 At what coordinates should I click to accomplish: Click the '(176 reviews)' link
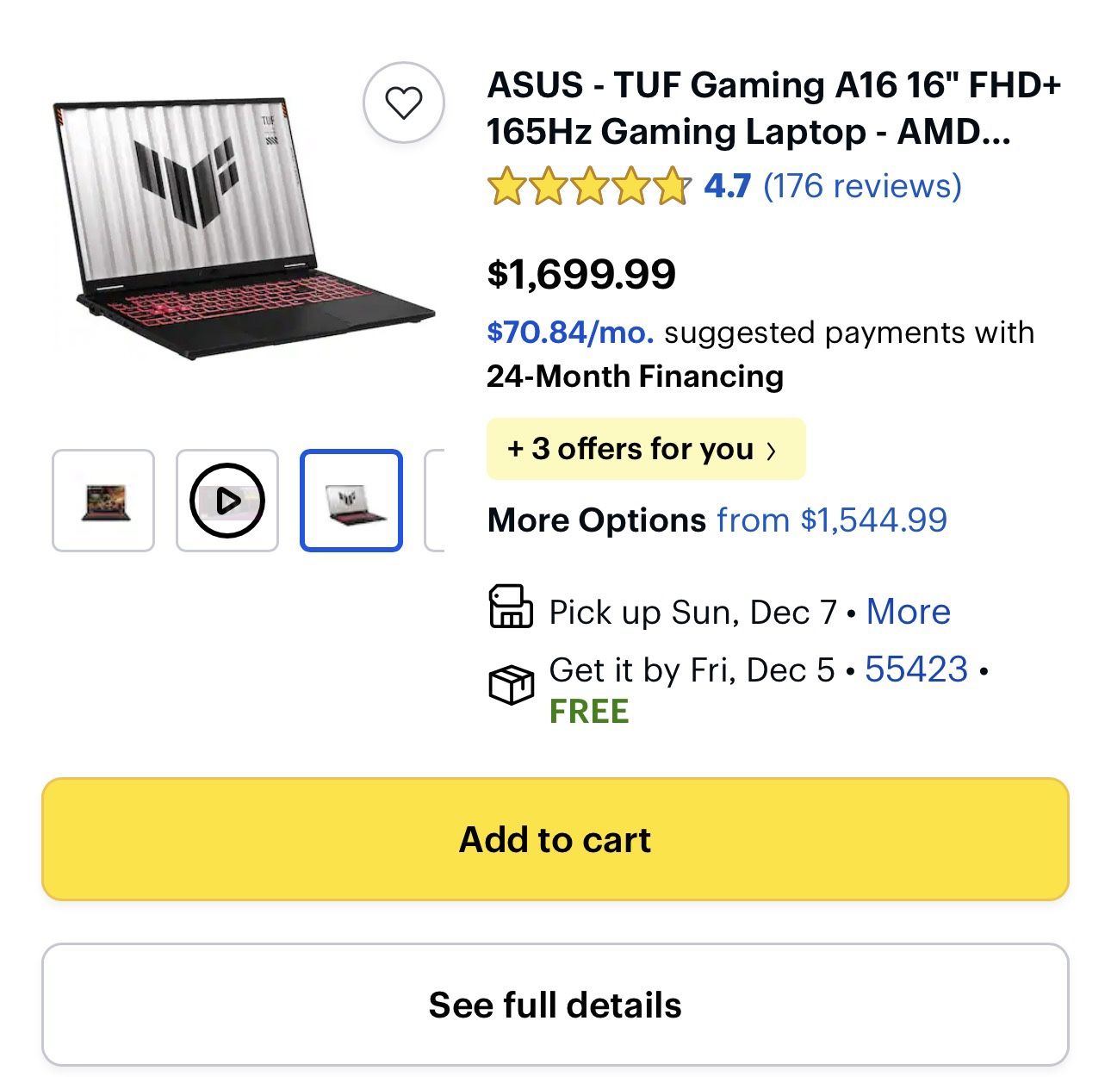click(862, 185)
